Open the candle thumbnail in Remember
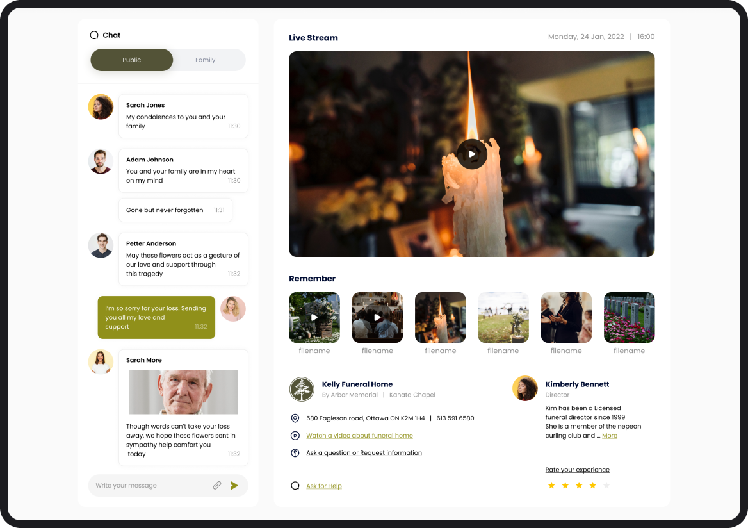 (x=441, y=317)
